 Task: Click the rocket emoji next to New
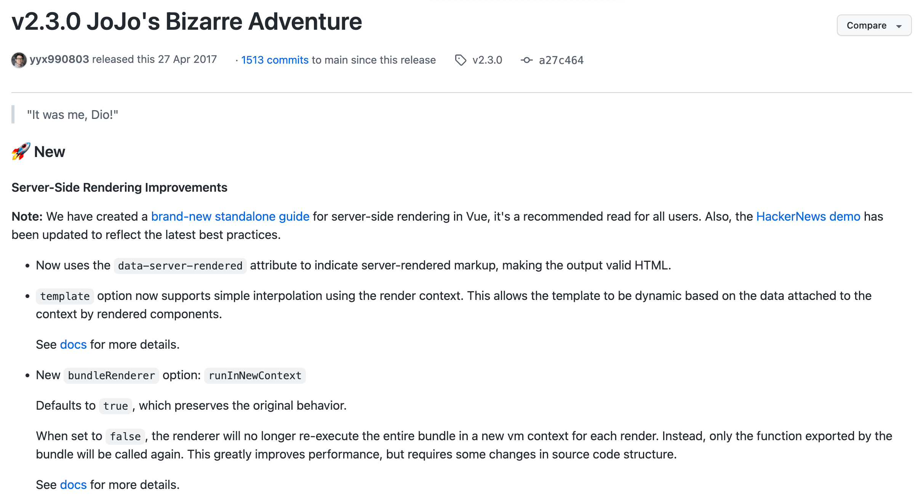click(21, 152)
